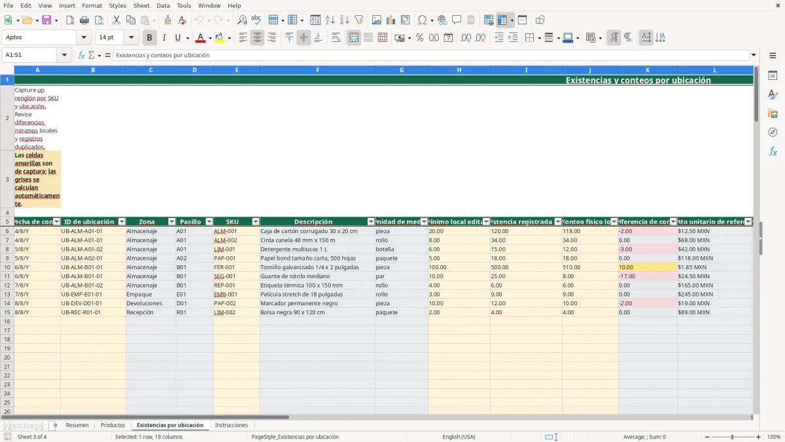785x442 pixels.
Task: Toggle Bold formatting
Action: coord(150,38)
